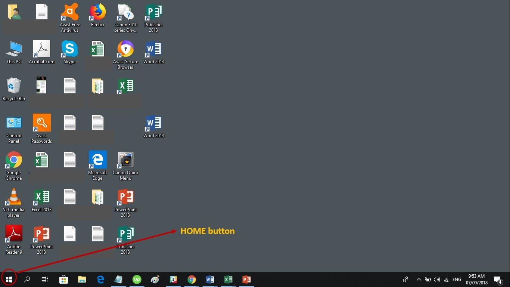Select the Canon E410 series On-screen manual shortcut
The width and height of the screenshot is (510, 287).
[126, 18]
